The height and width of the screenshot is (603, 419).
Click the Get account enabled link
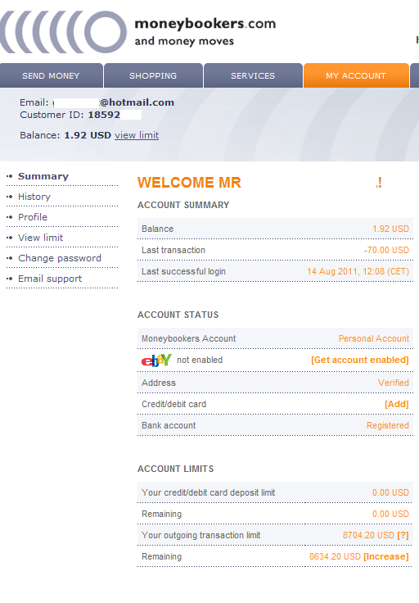pyautogui.click(x=360, y=360)
